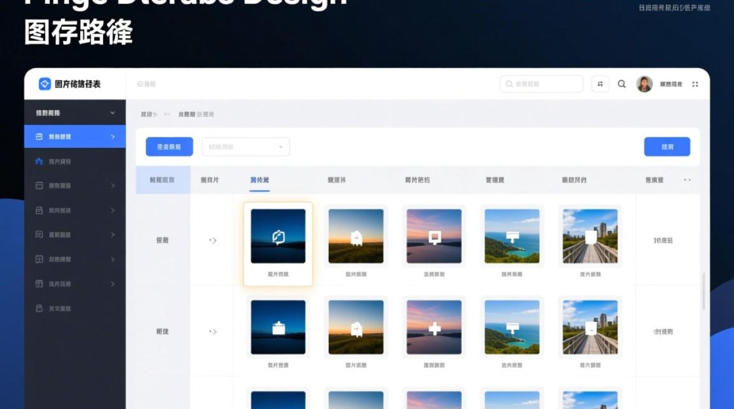Open the user profile avatar photo
This screenshot has height=409, width=734.
[644, 84]
